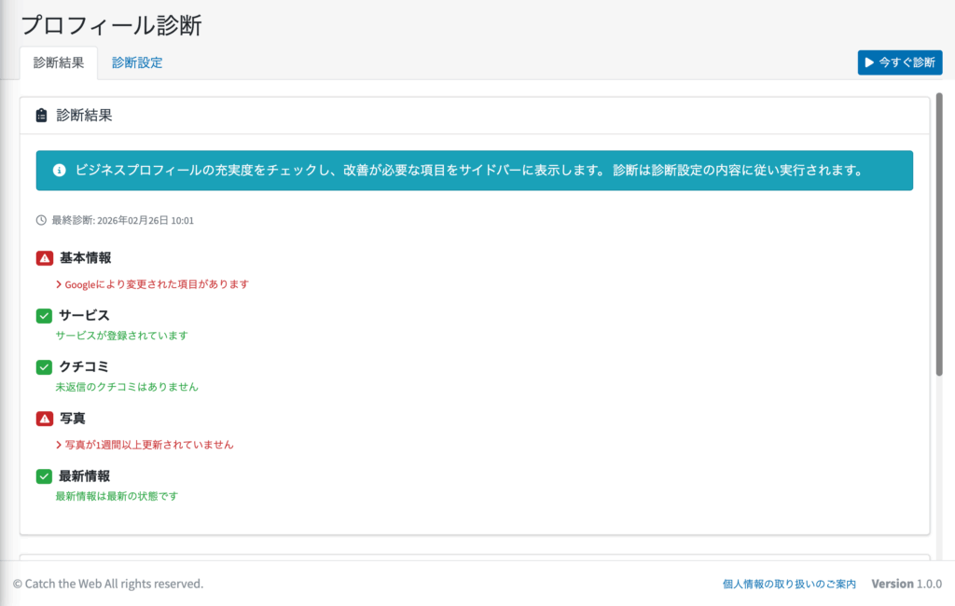955x606 pixels.
Task: Open the Googleにより変更された項目があります message
Action: [157, 284]
